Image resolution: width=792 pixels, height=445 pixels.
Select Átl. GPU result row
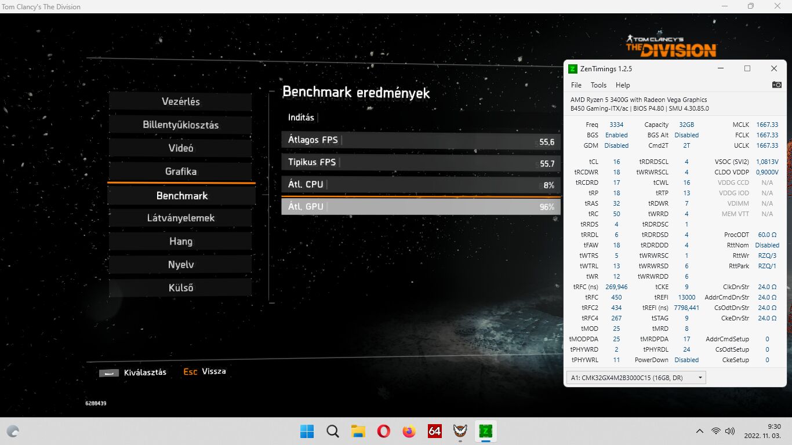[x=421, y=206]
